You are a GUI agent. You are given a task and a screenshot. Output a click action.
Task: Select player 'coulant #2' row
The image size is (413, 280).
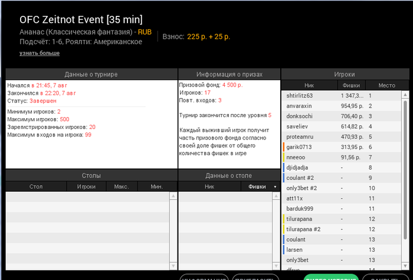(x=342, y=178)
